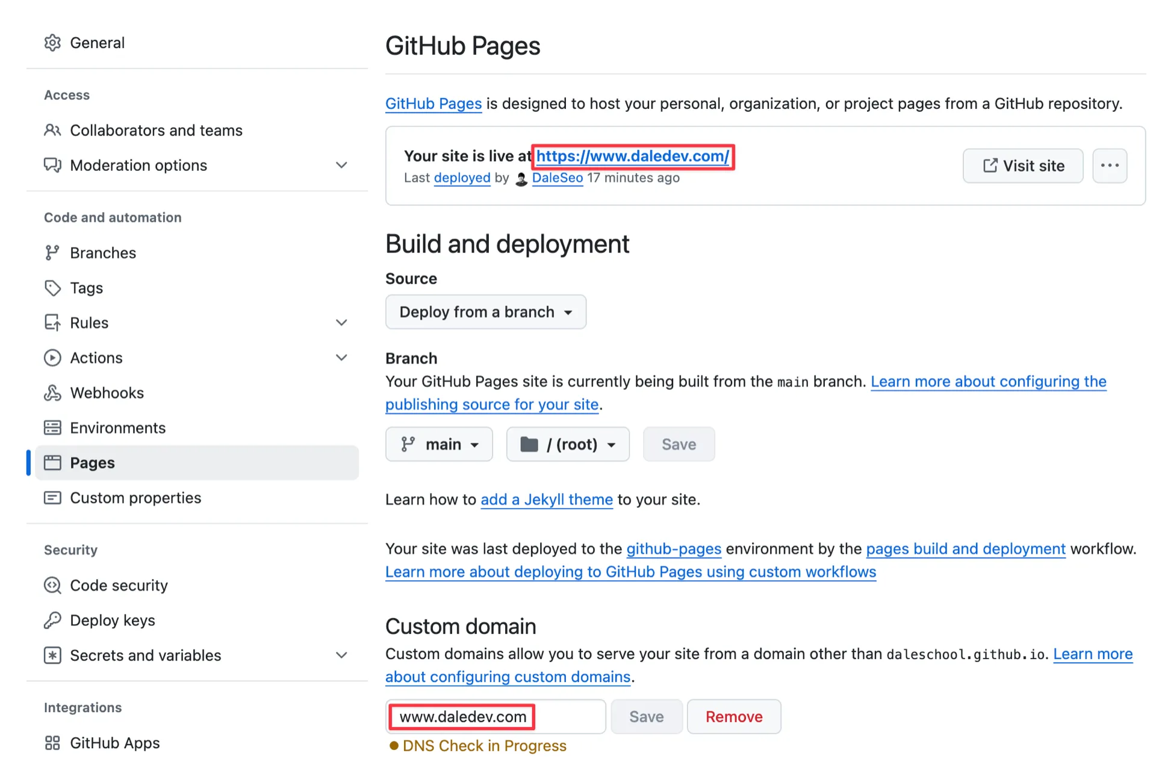Click the custom domain input field
This screenshot has height=768, width=1156.
(x=495, y=716)
